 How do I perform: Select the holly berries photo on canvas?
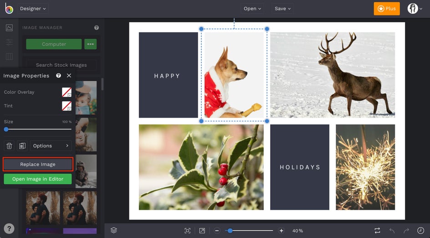pos(201,167)
